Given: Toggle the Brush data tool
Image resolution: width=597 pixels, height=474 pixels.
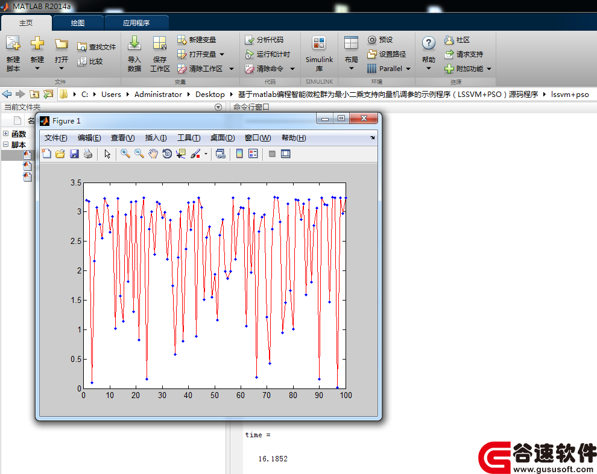Looking at the screenshot, I should click(x=195, y=154).
